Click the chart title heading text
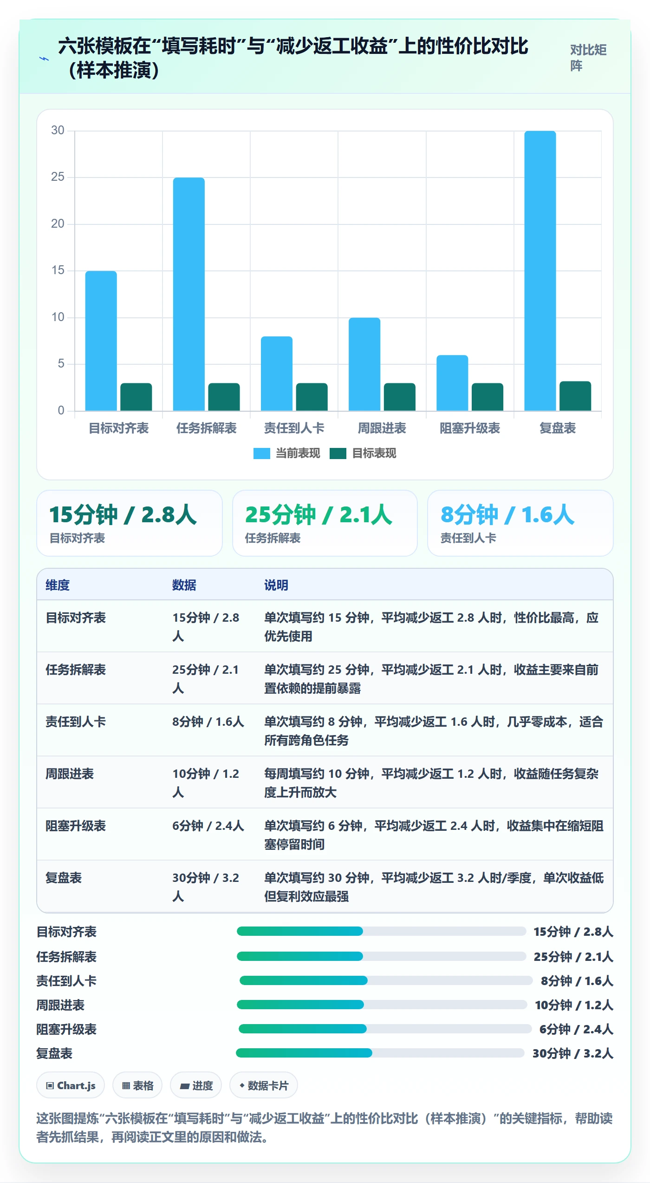The height and width of the screenshot is (1183, 650). pos(293,58)
